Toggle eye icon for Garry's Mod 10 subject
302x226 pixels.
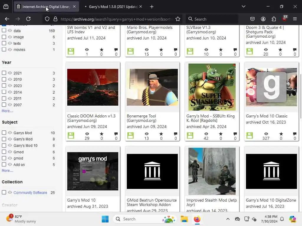[10, 145]
